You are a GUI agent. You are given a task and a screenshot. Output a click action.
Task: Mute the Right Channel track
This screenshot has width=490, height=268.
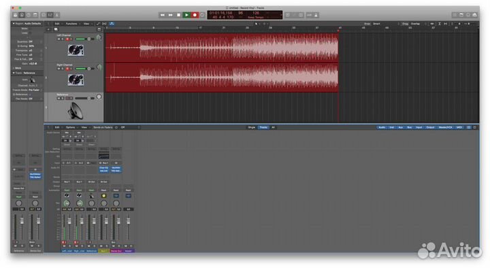pos(59,69)
